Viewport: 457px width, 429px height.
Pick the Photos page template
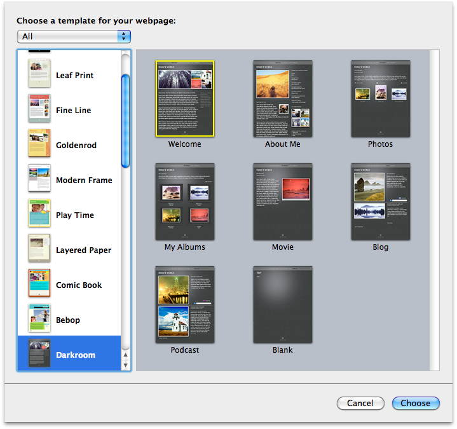380,99
